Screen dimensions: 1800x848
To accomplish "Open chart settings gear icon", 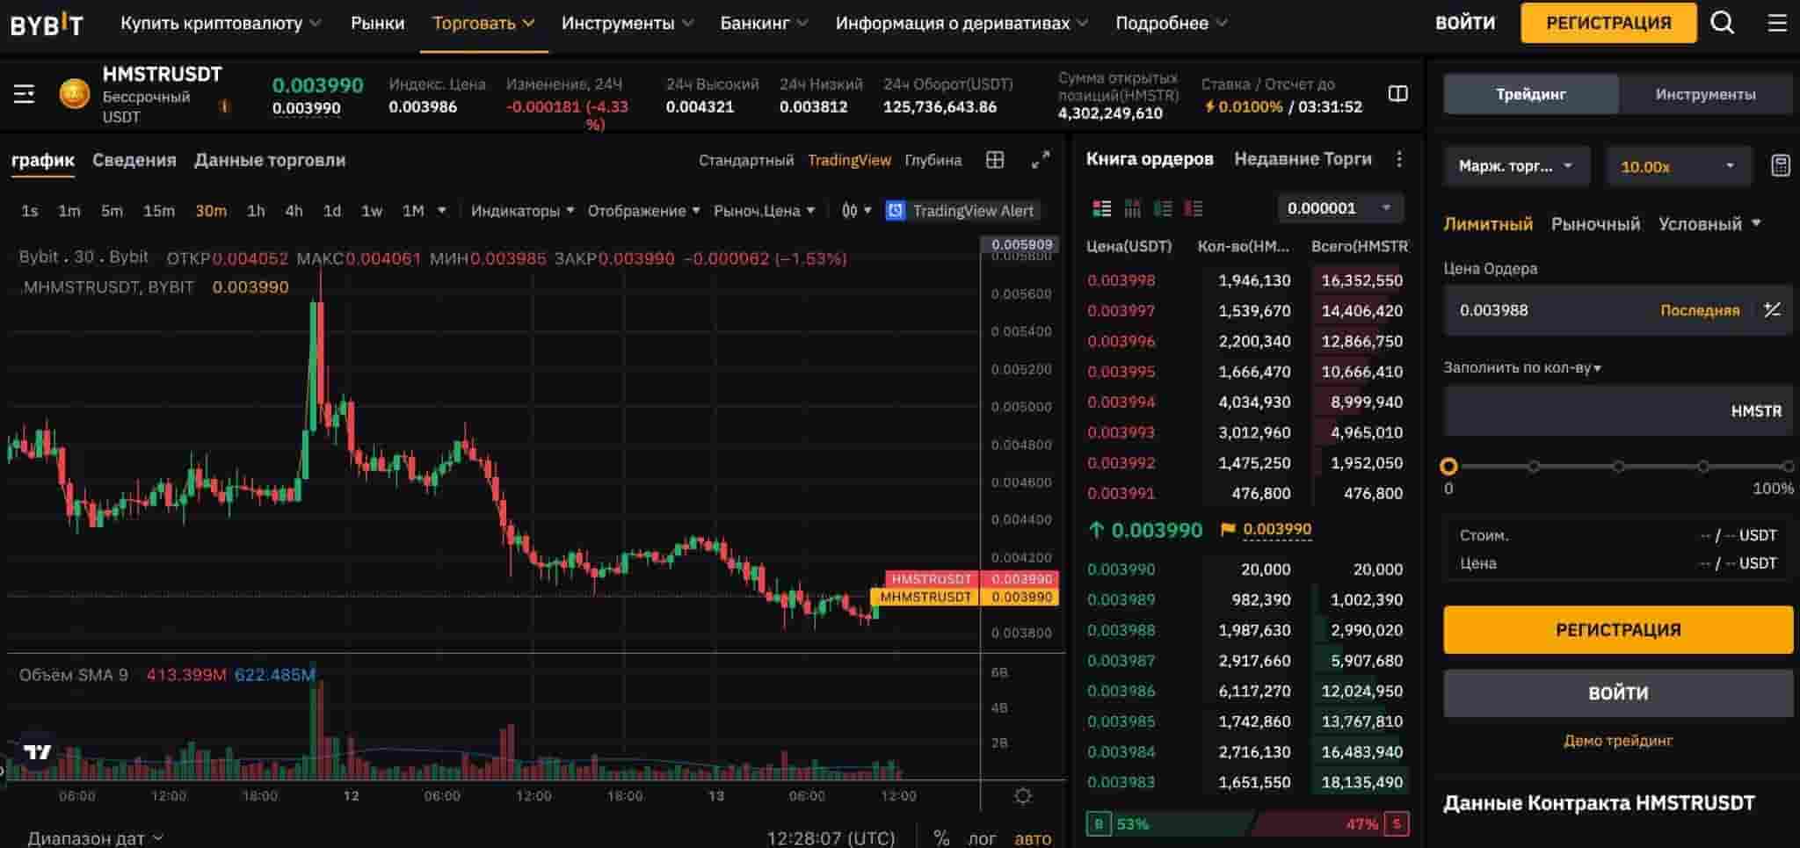I will click(x=1022, y=796).
